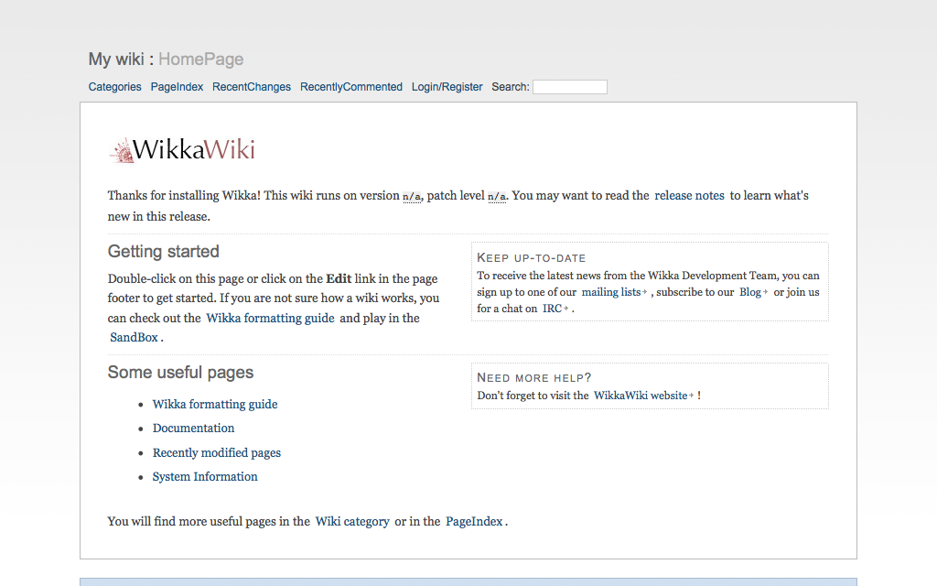The width and height of the screenshot is (937, 586).
Task: Open the Categories menu link
Action: (114, 87)
